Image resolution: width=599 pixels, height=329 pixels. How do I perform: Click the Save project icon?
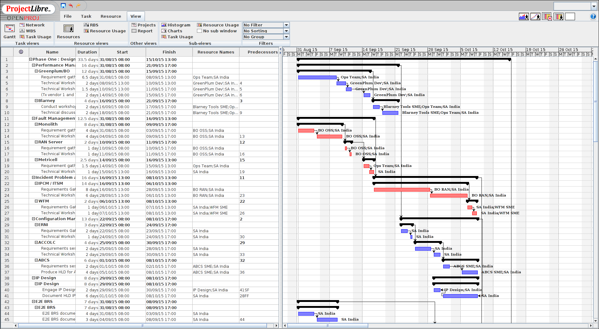[63, 6]
